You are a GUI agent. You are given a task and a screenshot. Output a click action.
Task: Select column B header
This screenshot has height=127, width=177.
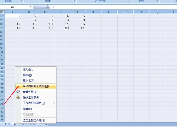29,12
